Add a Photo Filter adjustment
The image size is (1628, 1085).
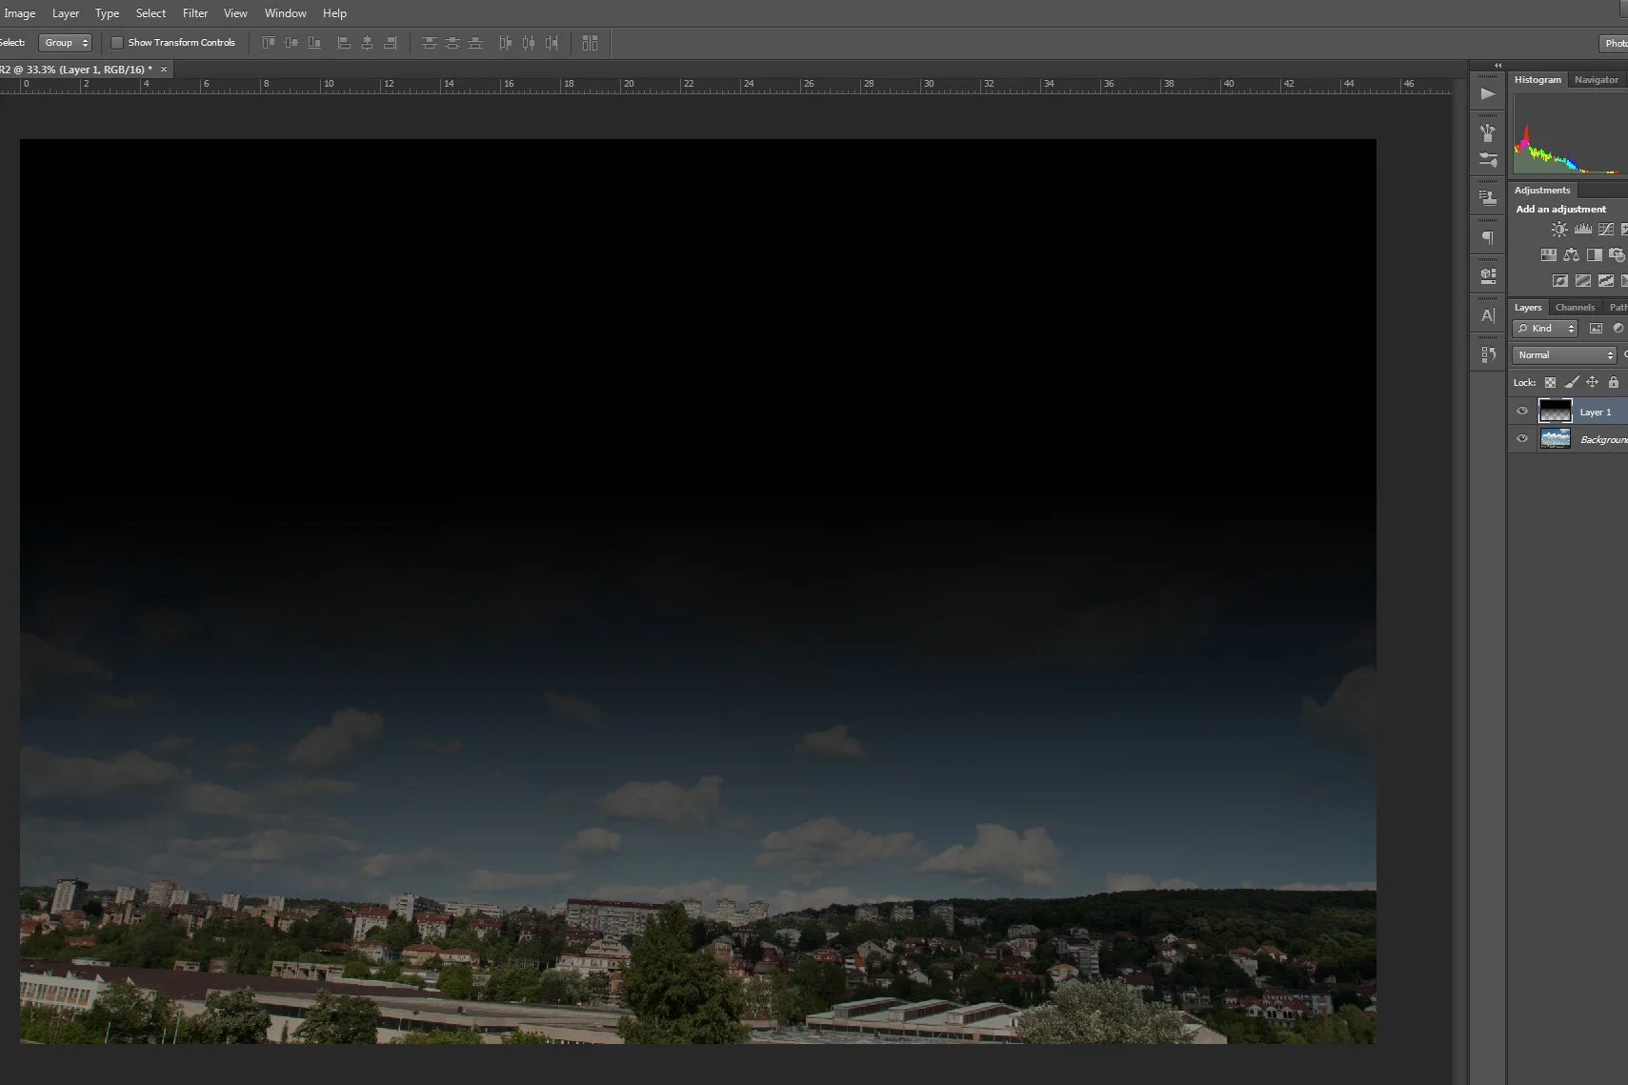(1617, 255)
